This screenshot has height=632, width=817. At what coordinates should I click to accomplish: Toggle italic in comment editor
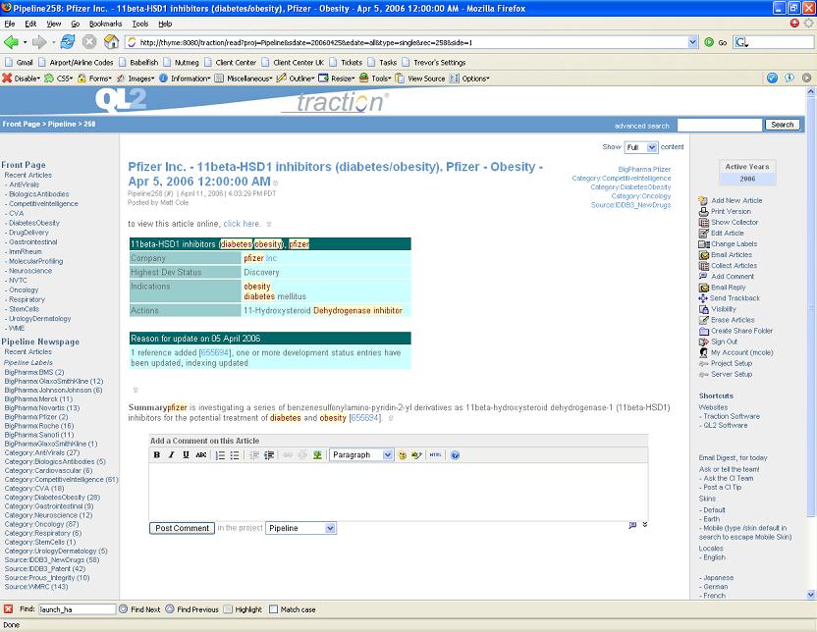pyautogui.click(x=172, y=455)
